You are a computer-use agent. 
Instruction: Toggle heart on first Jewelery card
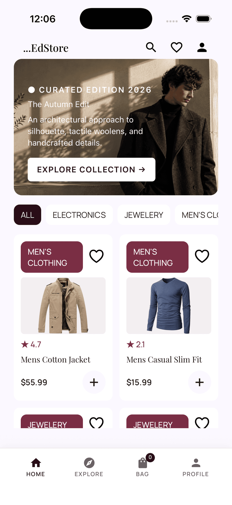tap(96, 422)
